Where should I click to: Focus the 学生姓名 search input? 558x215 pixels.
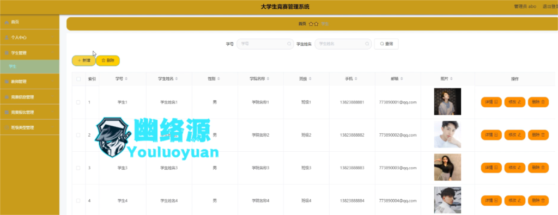[343, 44]
